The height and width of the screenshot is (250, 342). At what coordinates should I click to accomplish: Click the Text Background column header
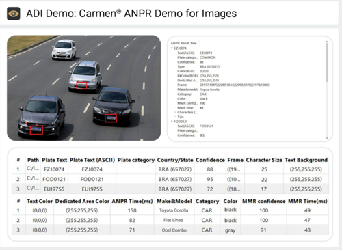coord(306,160)
